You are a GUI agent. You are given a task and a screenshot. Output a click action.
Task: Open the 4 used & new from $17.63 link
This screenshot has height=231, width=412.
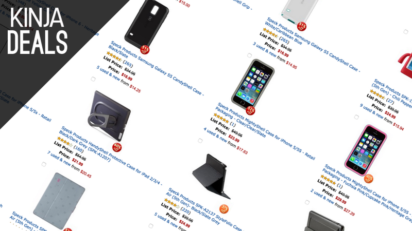pos(226,141)
